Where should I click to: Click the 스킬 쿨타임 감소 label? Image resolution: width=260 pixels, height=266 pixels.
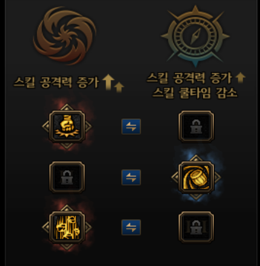coord(195,93)
